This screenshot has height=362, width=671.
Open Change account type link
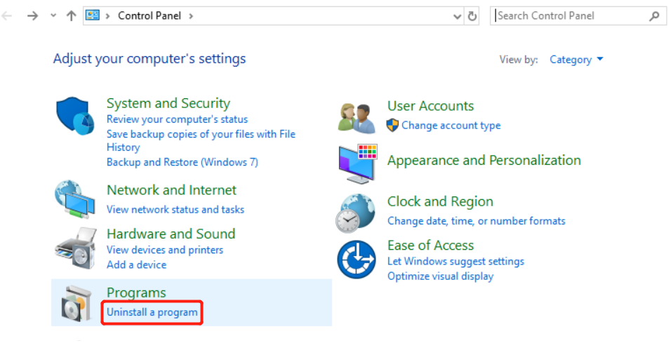[451, 126]
